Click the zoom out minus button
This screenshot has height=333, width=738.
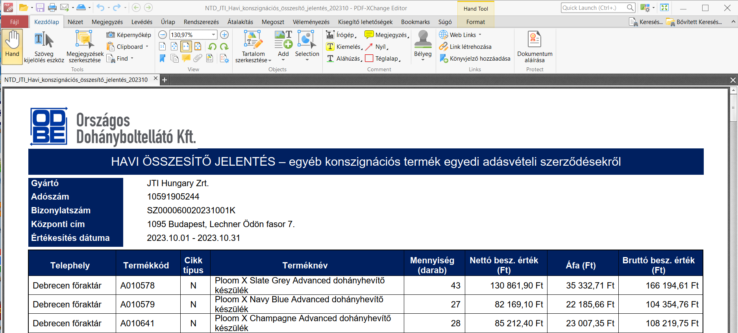(x=163, y=35)
